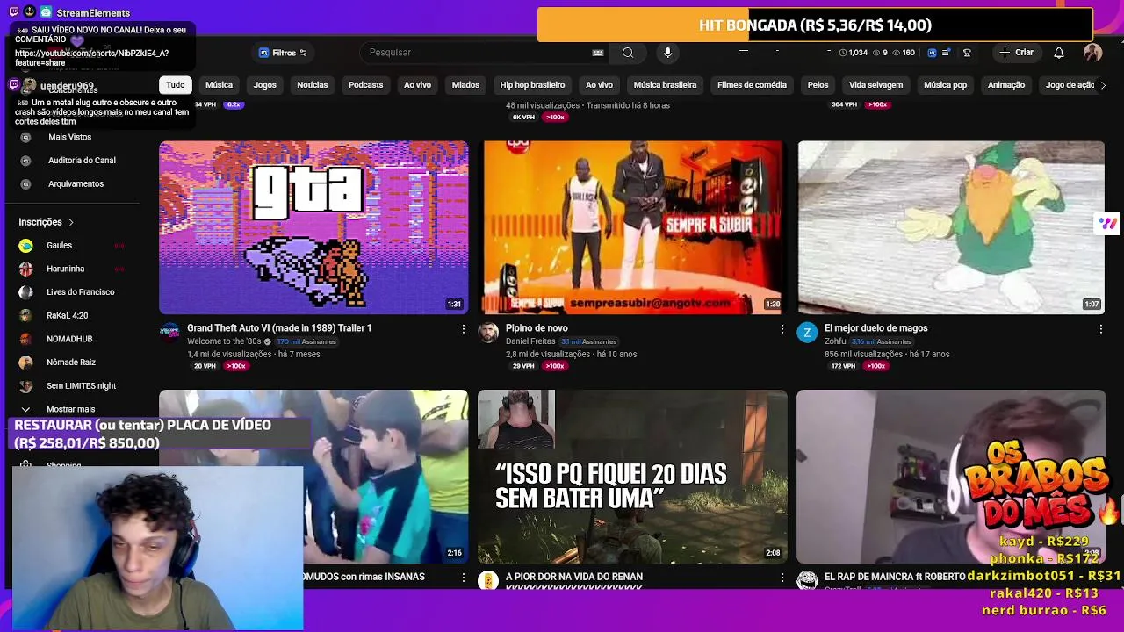Screen dimensions: 1124x632
Task: Click the vidIQ 160 views stat
Action: tap(904, 53)
